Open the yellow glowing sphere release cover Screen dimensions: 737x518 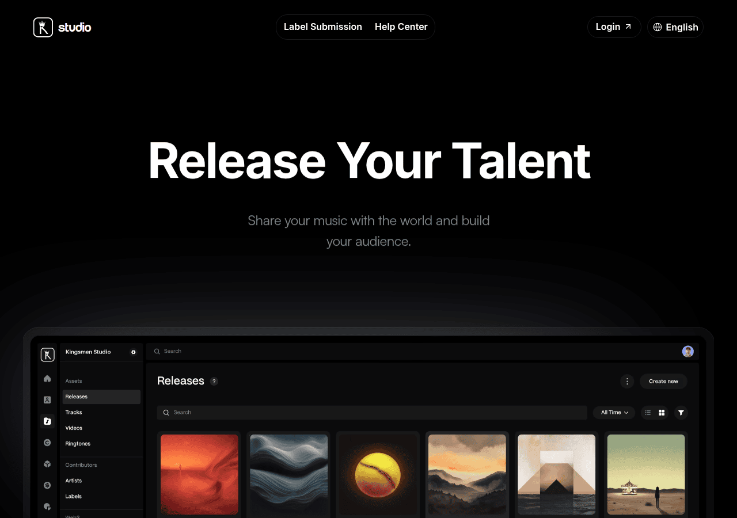pyautogui.click(x=378, y=474)
